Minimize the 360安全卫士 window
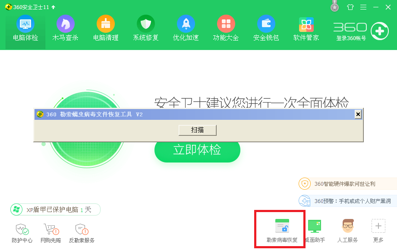Image resolution: width=397 pixels, height=250 pixels. tap(376, 7)
